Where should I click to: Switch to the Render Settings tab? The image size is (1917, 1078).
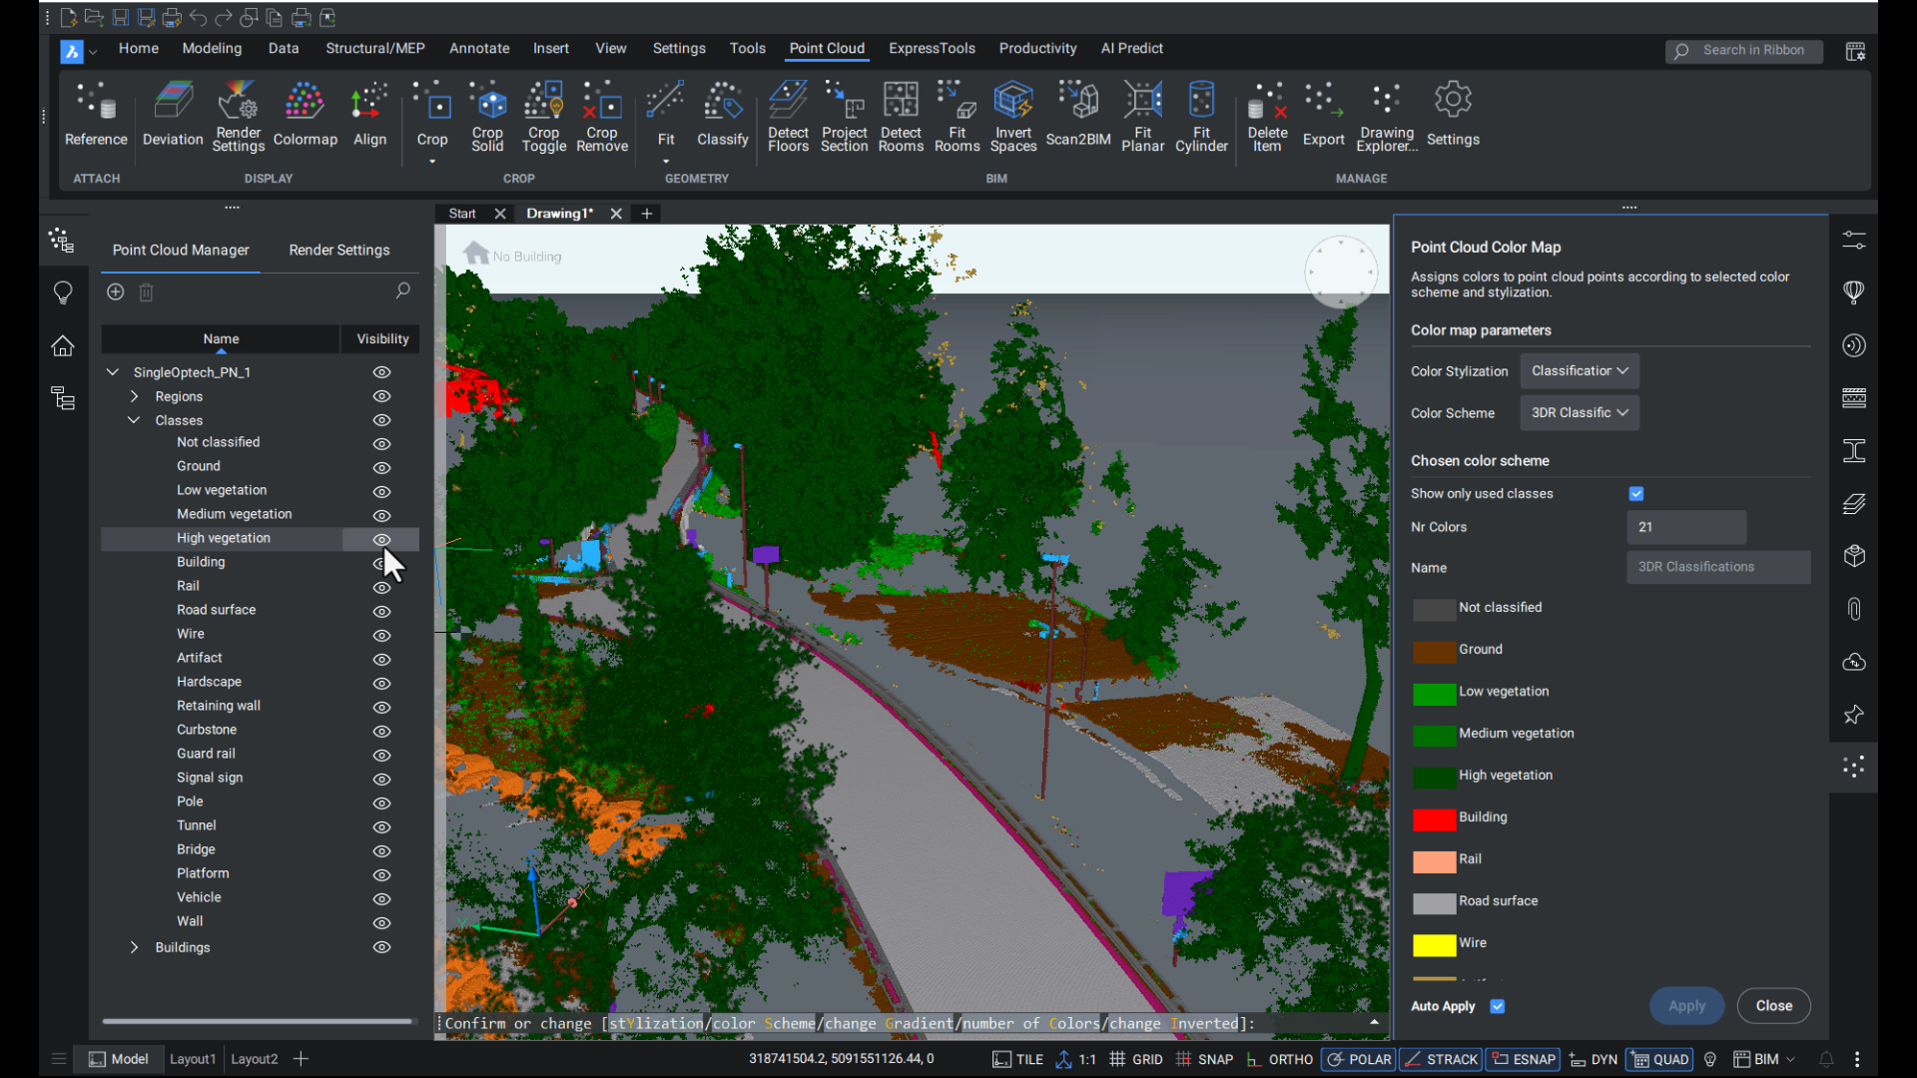338,250
